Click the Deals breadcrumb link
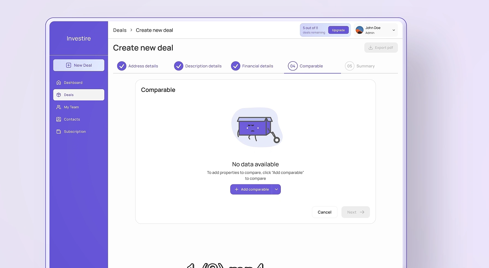The width and height of the screenshot is (489, 268). coord(120,30)
